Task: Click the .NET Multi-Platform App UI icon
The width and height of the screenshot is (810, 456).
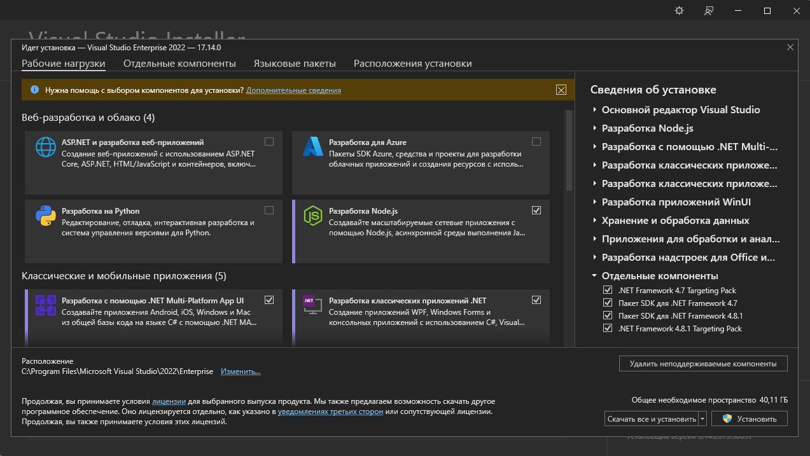Action: (46, 305)
